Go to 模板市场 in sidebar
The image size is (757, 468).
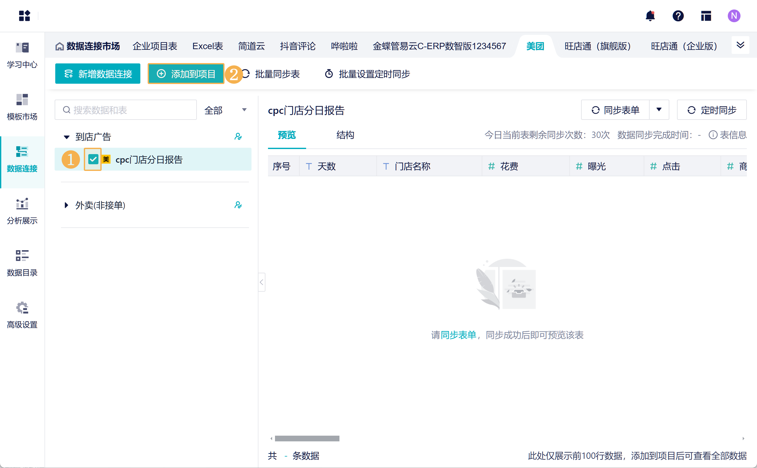coord(22,107)
